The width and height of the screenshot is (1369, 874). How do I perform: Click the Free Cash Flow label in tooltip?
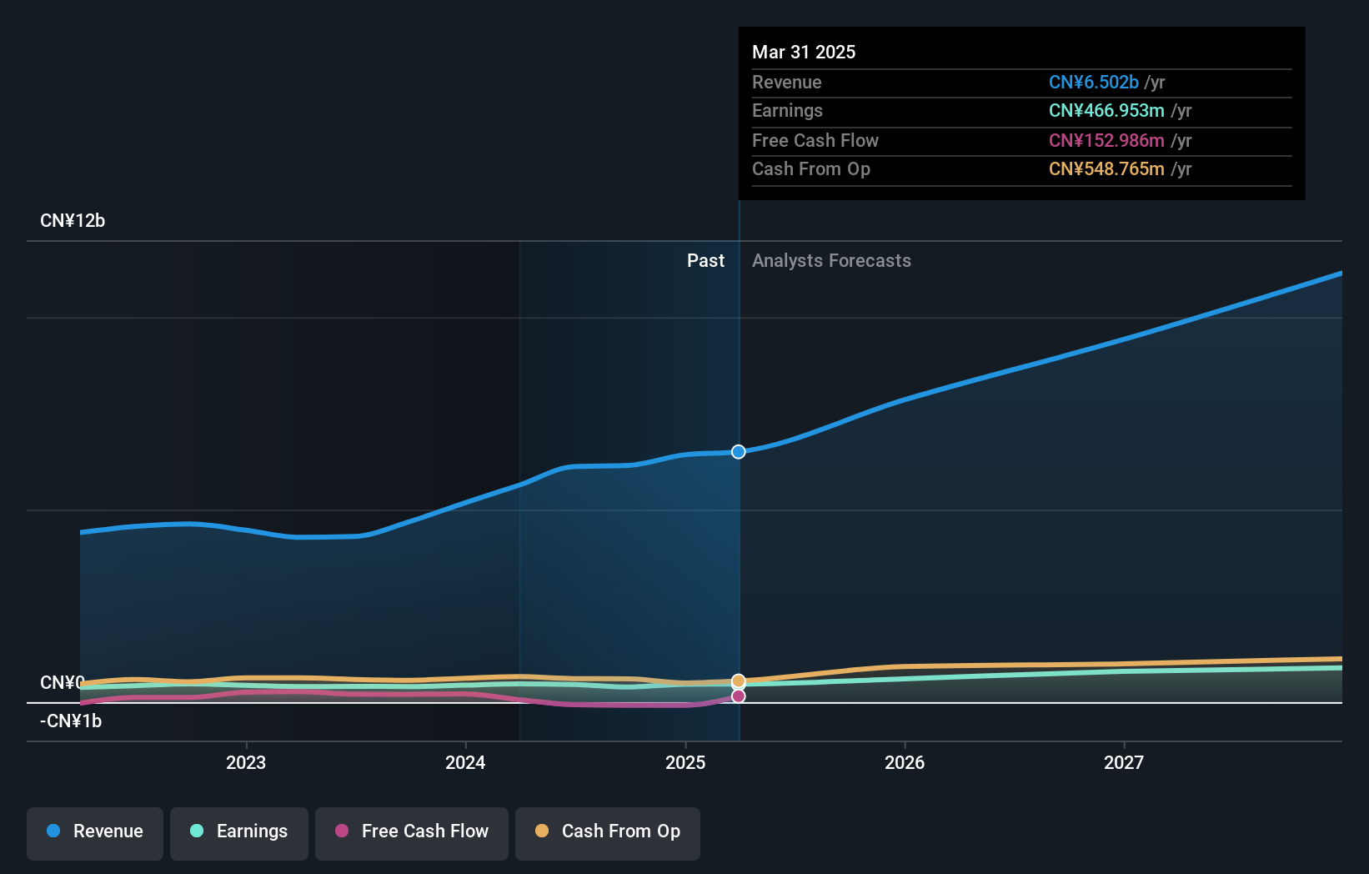(x=815, y=141)
